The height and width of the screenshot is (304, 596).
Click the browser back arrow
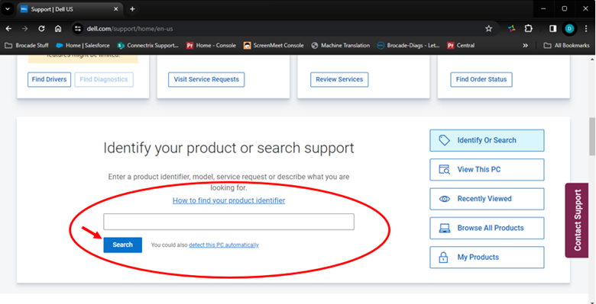click(x=8, y=29)
